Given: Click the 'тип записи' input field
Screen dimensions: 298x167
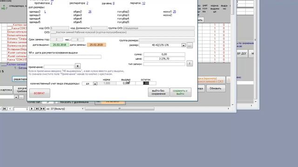Looking at the screenshot, I should tap(164, 64).
